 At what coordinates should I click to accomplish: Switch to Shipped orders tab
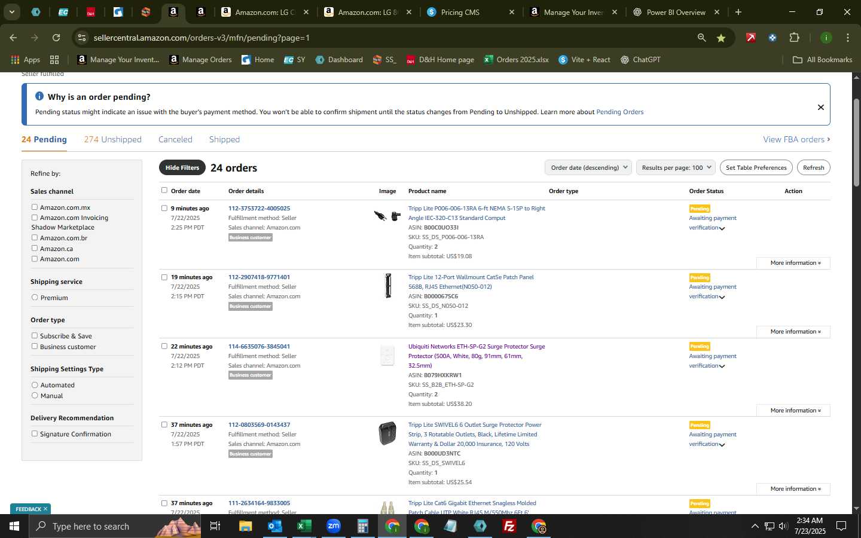(x=224, y=139)
